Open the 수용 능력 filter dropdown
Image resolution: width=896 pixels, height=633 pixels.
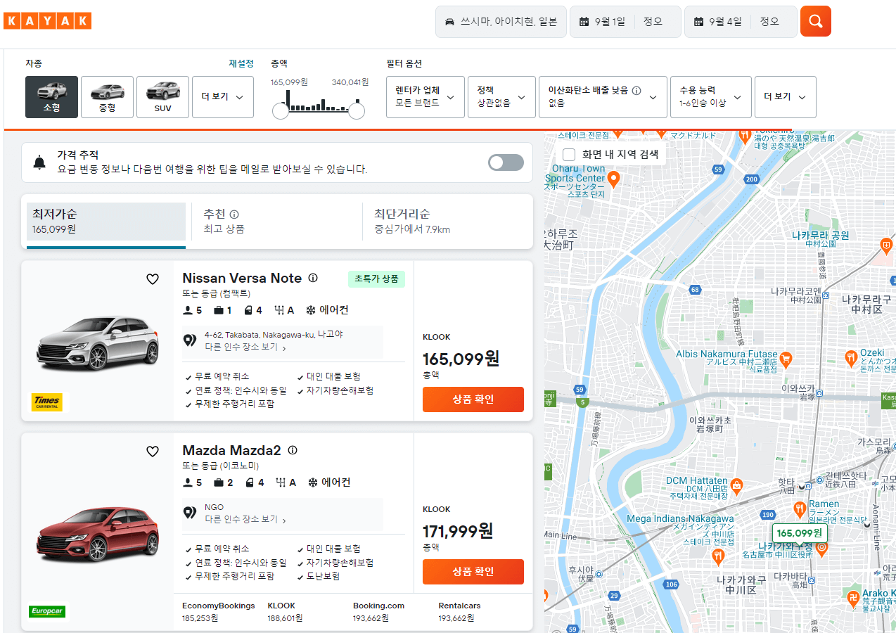[711, 97]
